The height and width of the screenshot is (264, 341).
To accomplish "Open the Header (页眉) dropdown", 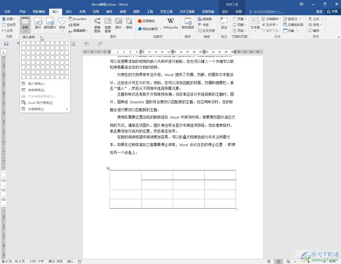I will [239, 19].
